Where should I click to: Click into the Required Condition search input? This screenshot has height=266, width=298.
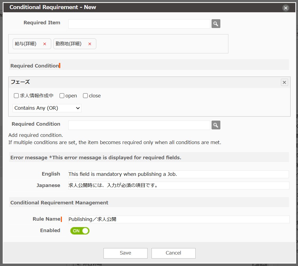139,125
